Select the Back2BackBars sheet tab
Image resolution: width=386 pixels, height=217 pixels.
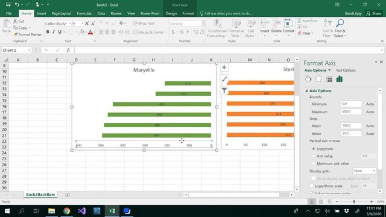(40, 195)
